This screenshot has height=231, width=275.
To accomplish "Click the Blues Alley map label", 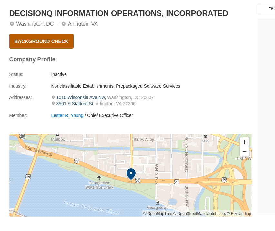I will pos(144,140).
